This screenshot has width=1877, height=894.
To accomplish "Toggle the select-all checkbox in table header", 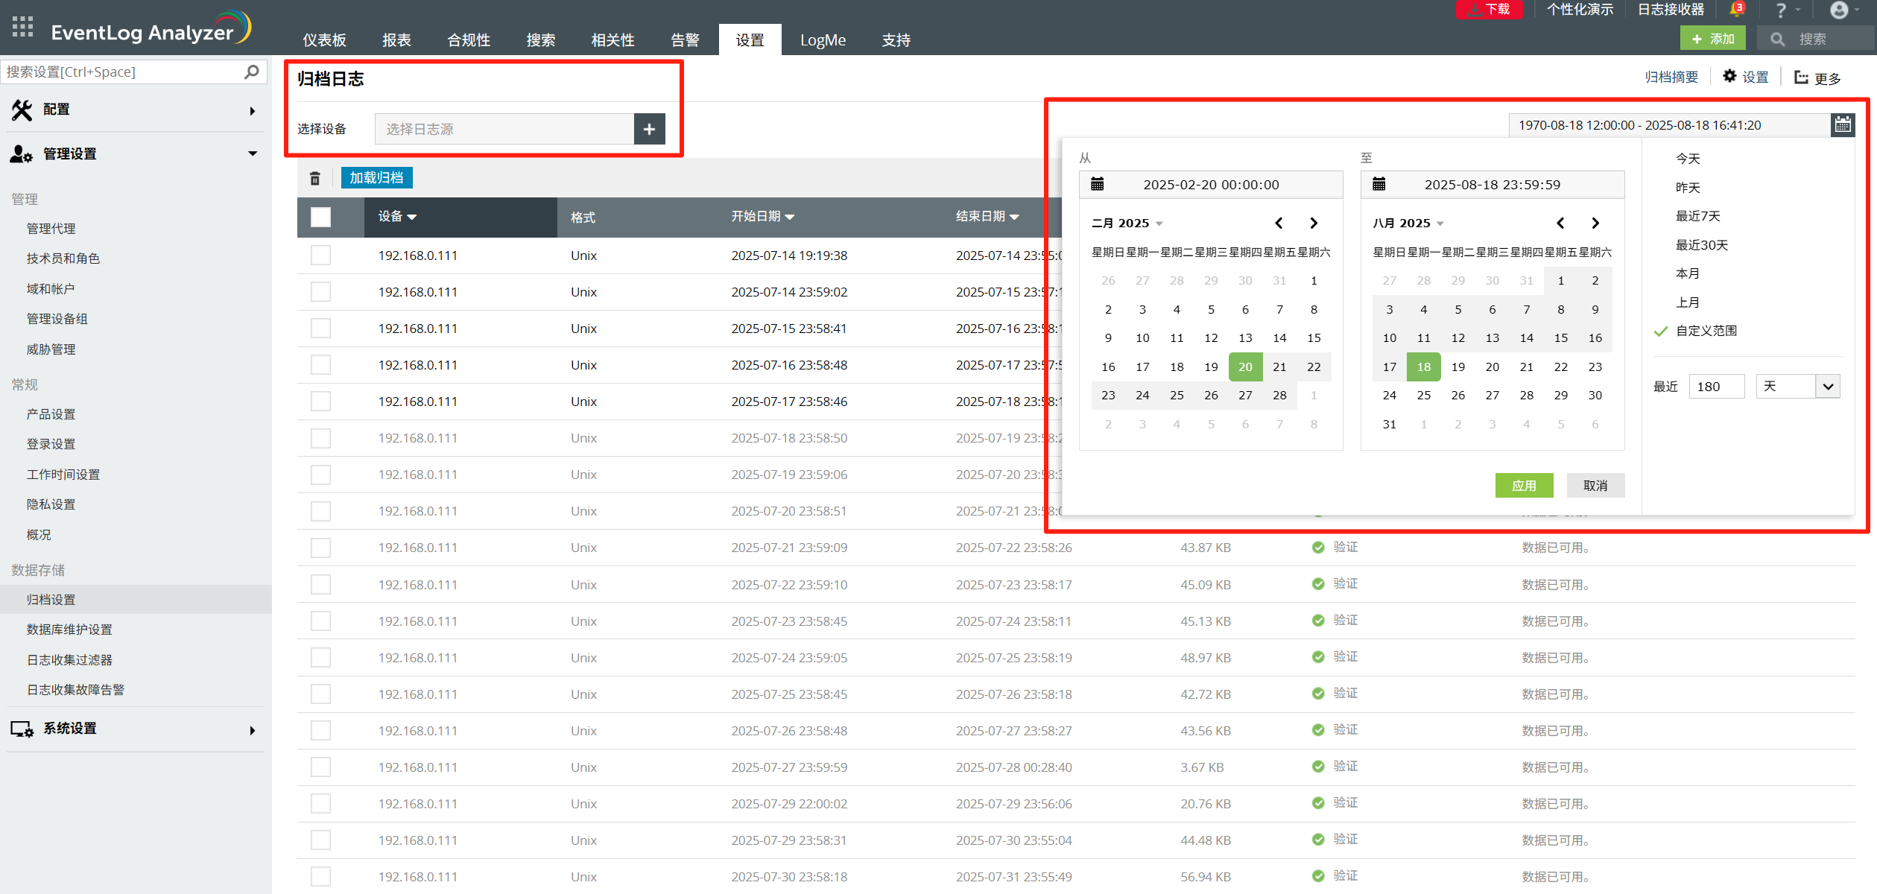I will [x=321, y=217].
